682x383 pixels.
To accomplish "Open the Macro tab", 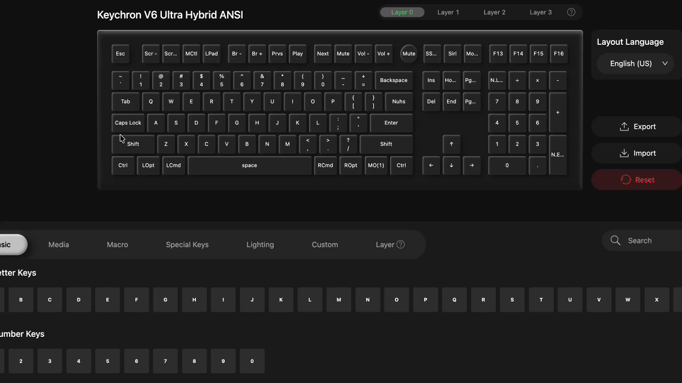I will pos(117,245).
